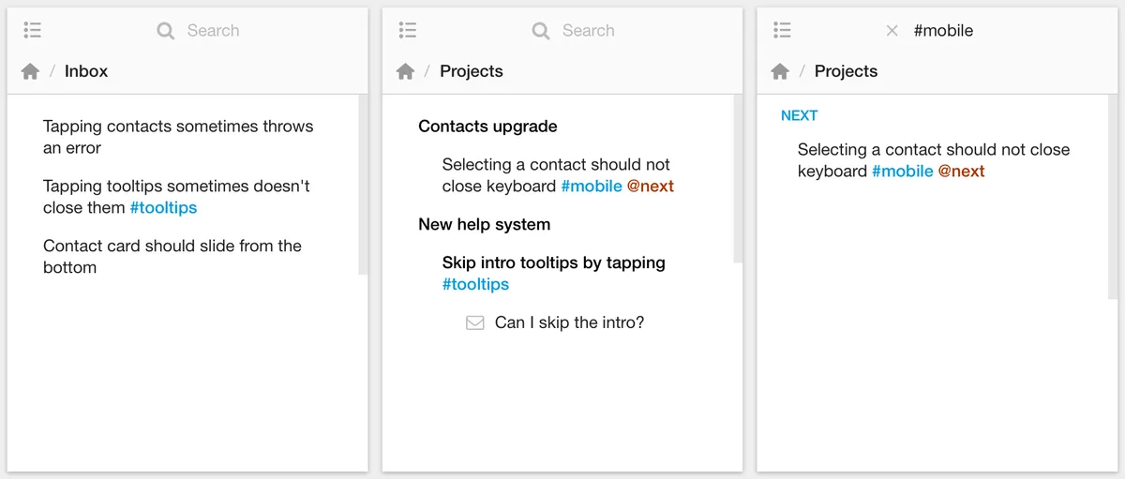1125x479 pixels.
Task: Open the list menu icon in Inbox panel
Action: point(33,30)
